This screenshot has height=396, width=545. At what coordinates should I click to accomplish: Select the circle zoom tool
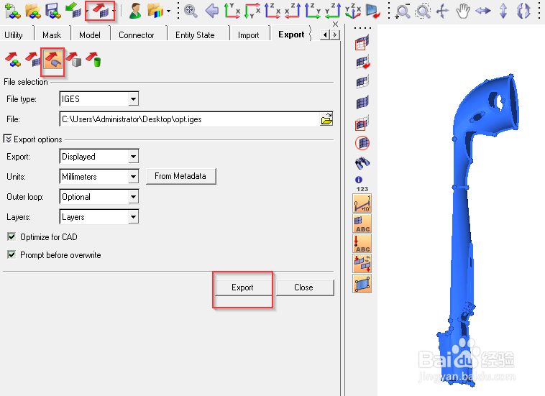(x=423, y=11)
